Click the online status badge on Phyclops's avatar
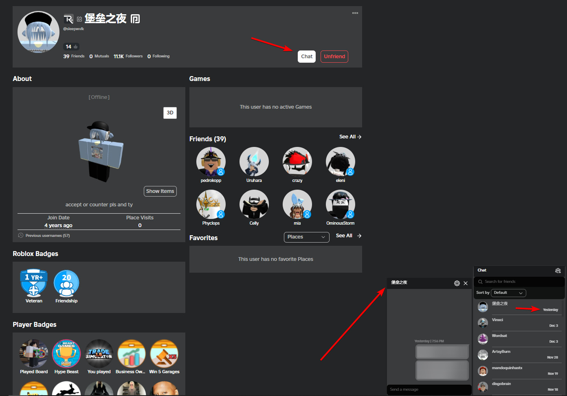 pos(221,214)
